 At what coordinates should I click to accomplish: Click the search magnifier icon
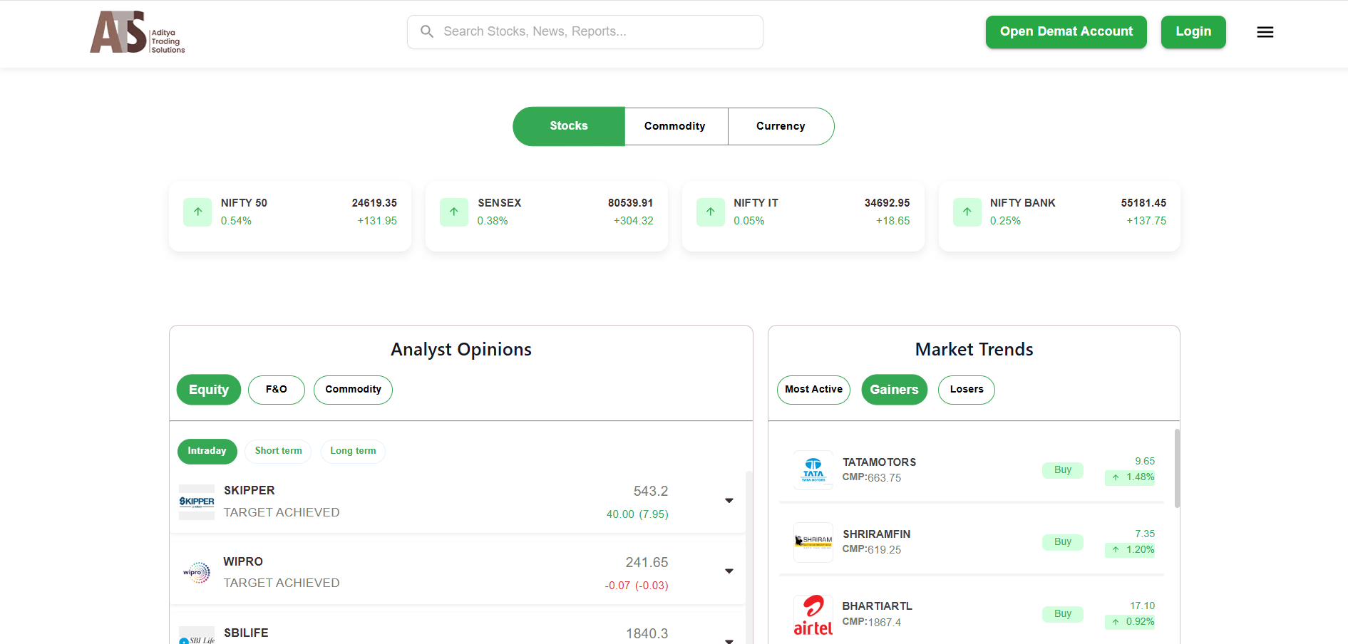[427, 31]
